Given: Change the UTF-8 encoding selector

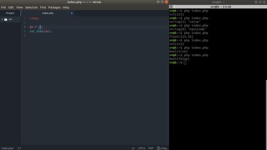Looking at the screenshot, I should 141,148.
